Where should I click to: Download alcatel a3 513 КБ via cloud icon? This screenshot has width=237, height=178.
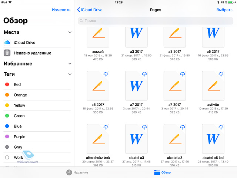[144, 127]
